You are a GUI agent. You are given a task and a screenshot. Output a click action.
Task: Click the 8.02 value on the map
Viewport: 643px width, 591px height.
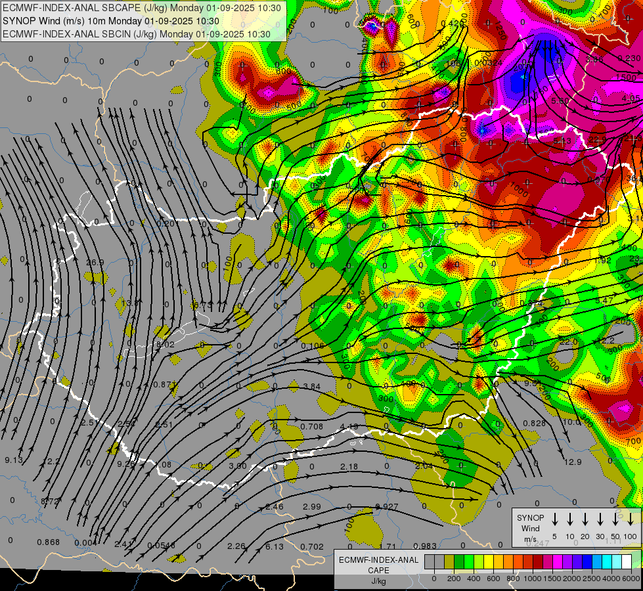pyautogui.click(x=166, y=345)
